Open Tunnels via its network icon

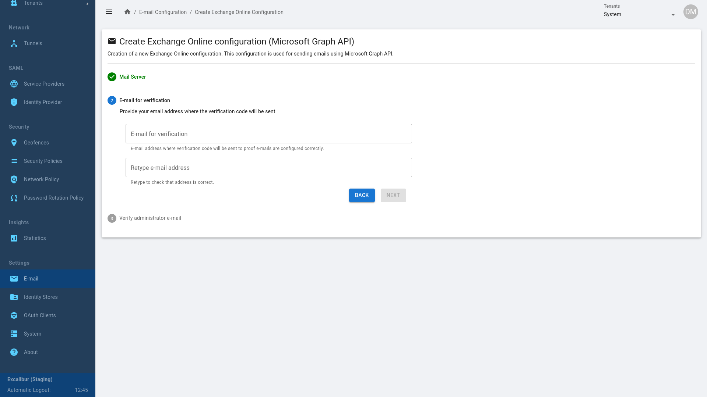tap(14, 43)
